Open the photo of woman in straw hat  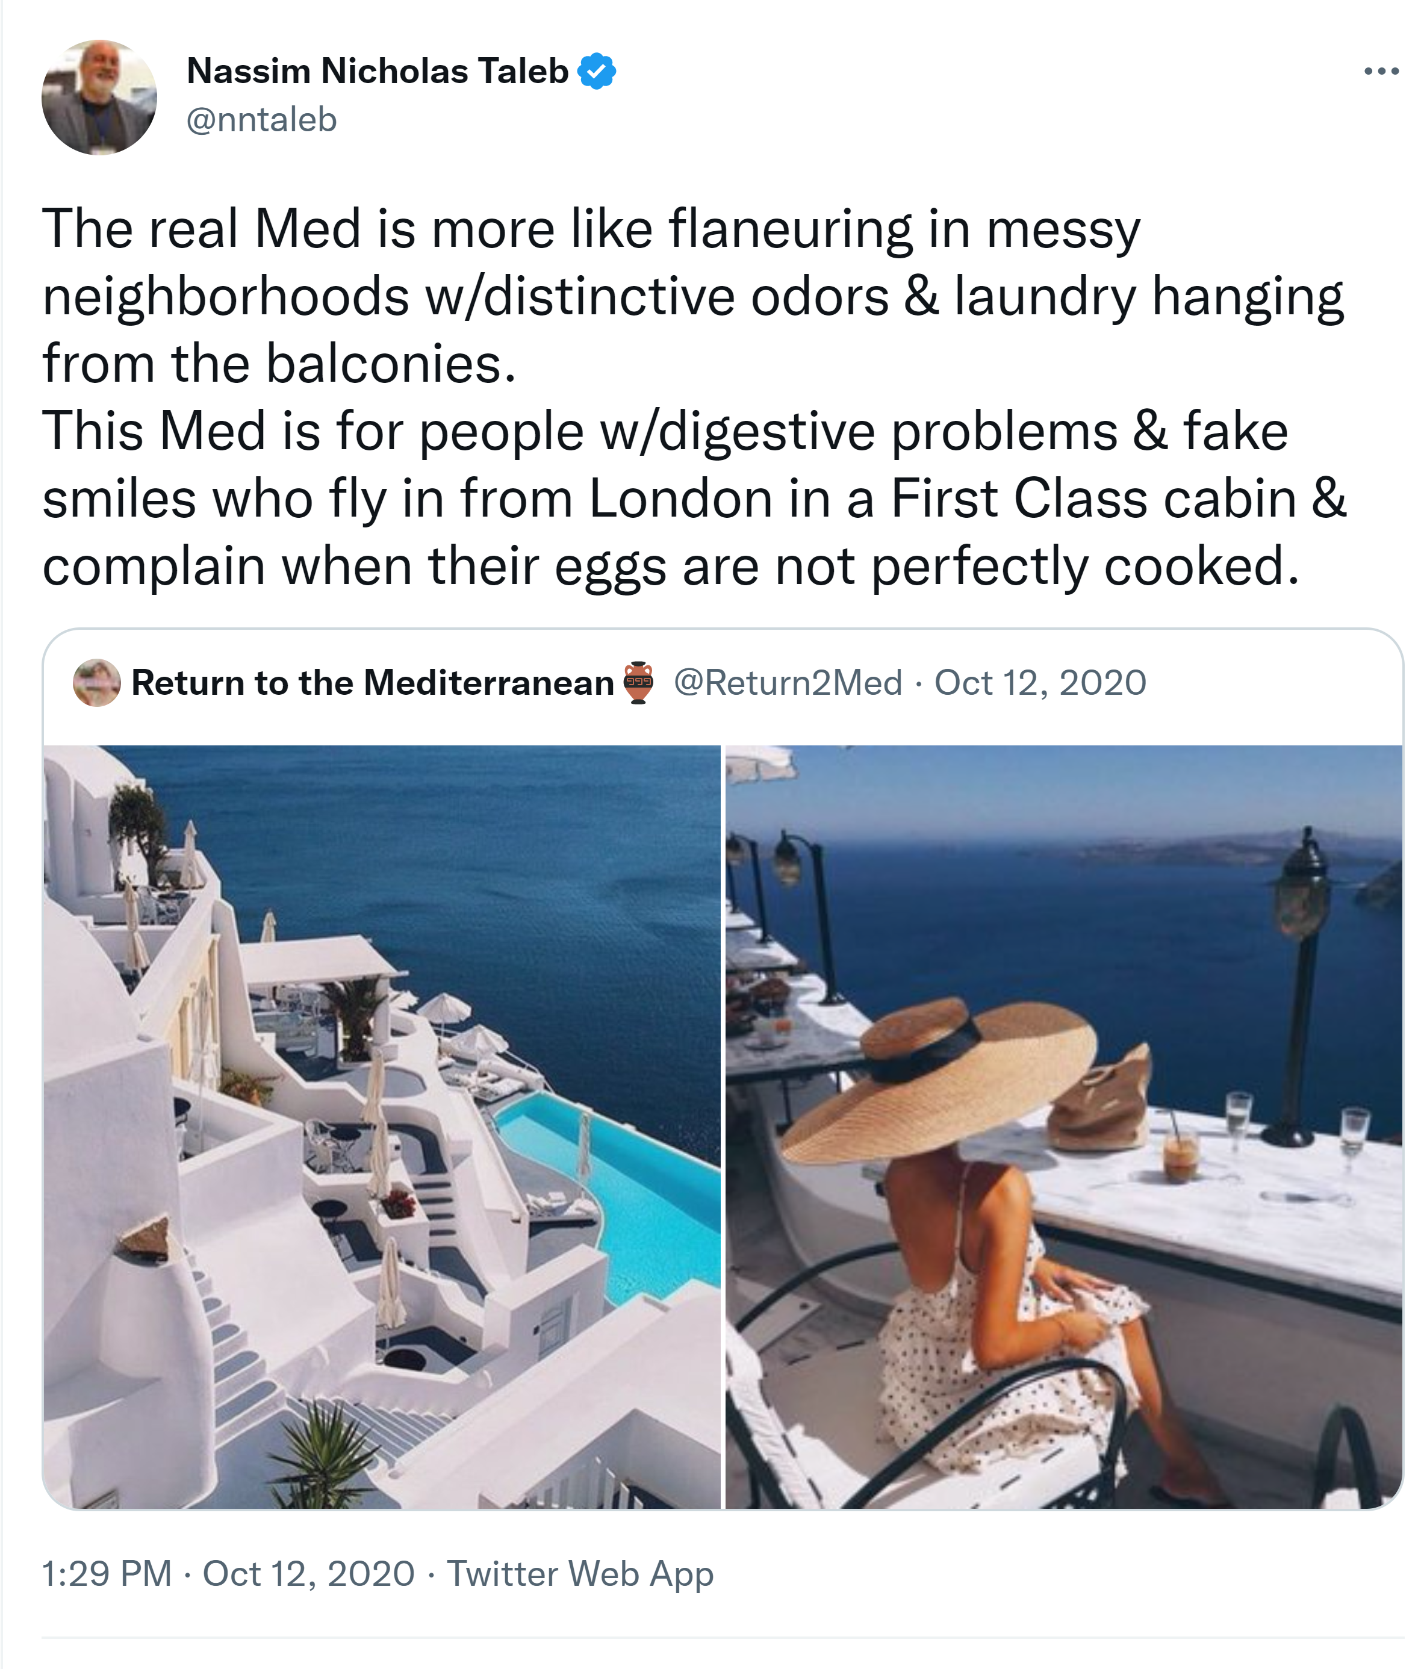(x=1063, y=1127)
